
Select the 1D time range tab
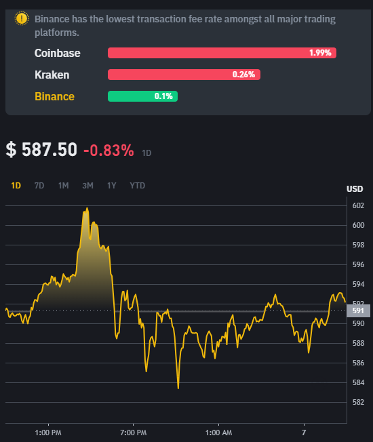pos(16,186)
